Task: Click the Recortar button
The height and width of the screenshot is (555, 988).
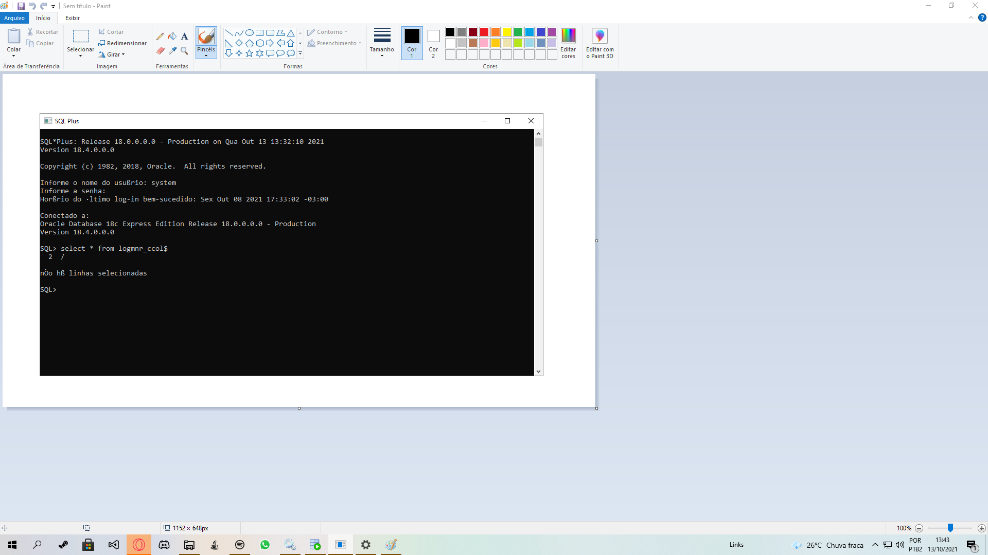Action: click(43, 32)
